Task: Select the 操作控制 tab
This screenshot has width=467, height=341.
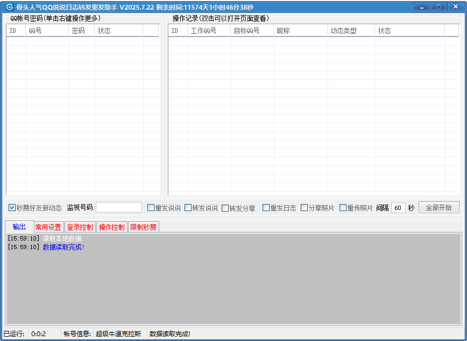Action: point(111,227)
